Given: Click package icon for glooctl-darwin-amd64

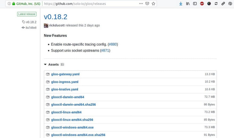Looking at the screenshot, I should pyautogui.click(x=48, y=97).
